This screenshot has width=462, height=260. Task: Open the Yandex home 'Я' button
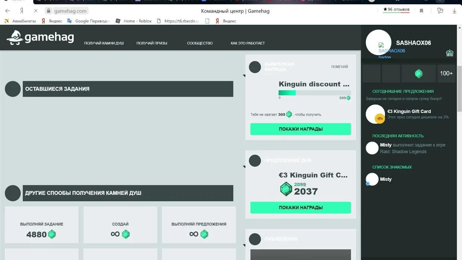(22, 11)
